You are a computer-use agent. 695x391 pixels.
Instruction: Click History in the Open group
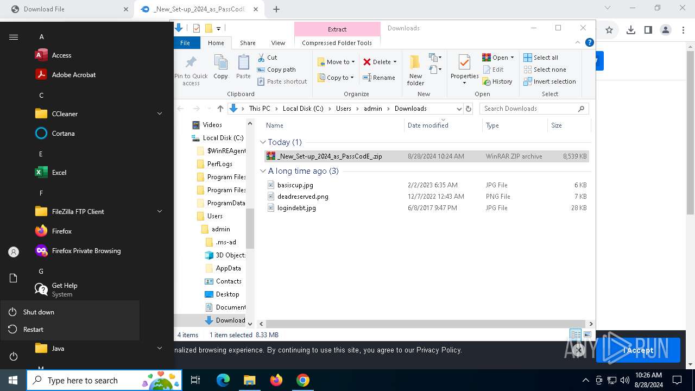(497, 81)
